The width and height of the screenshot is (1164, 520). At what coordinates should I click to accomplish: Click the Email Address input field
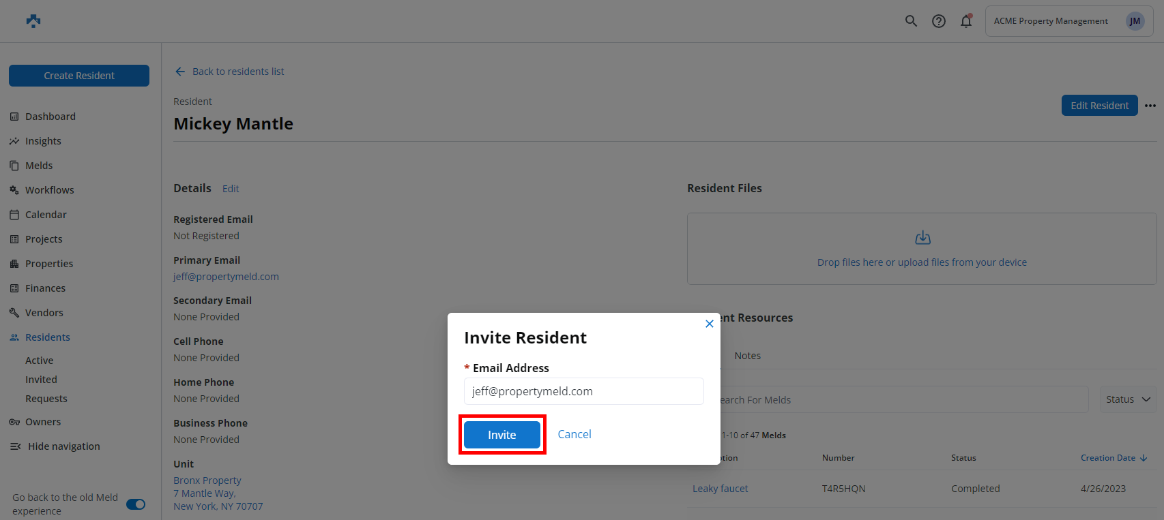click(583, 391)
